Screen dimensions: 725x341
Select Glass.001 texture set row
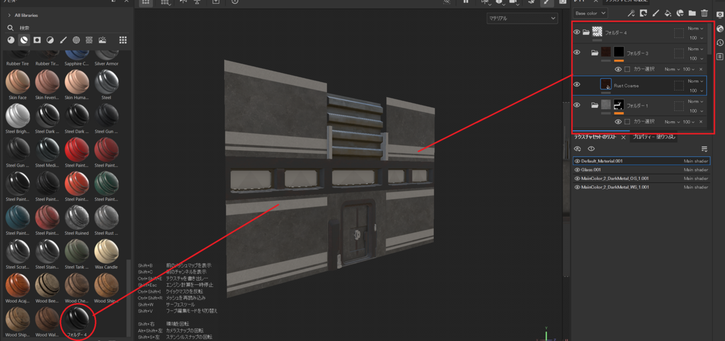point(641,170)
